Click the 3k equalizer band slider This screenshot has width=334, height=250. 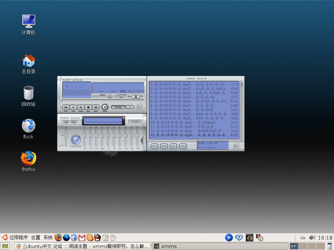pos(114,136)
